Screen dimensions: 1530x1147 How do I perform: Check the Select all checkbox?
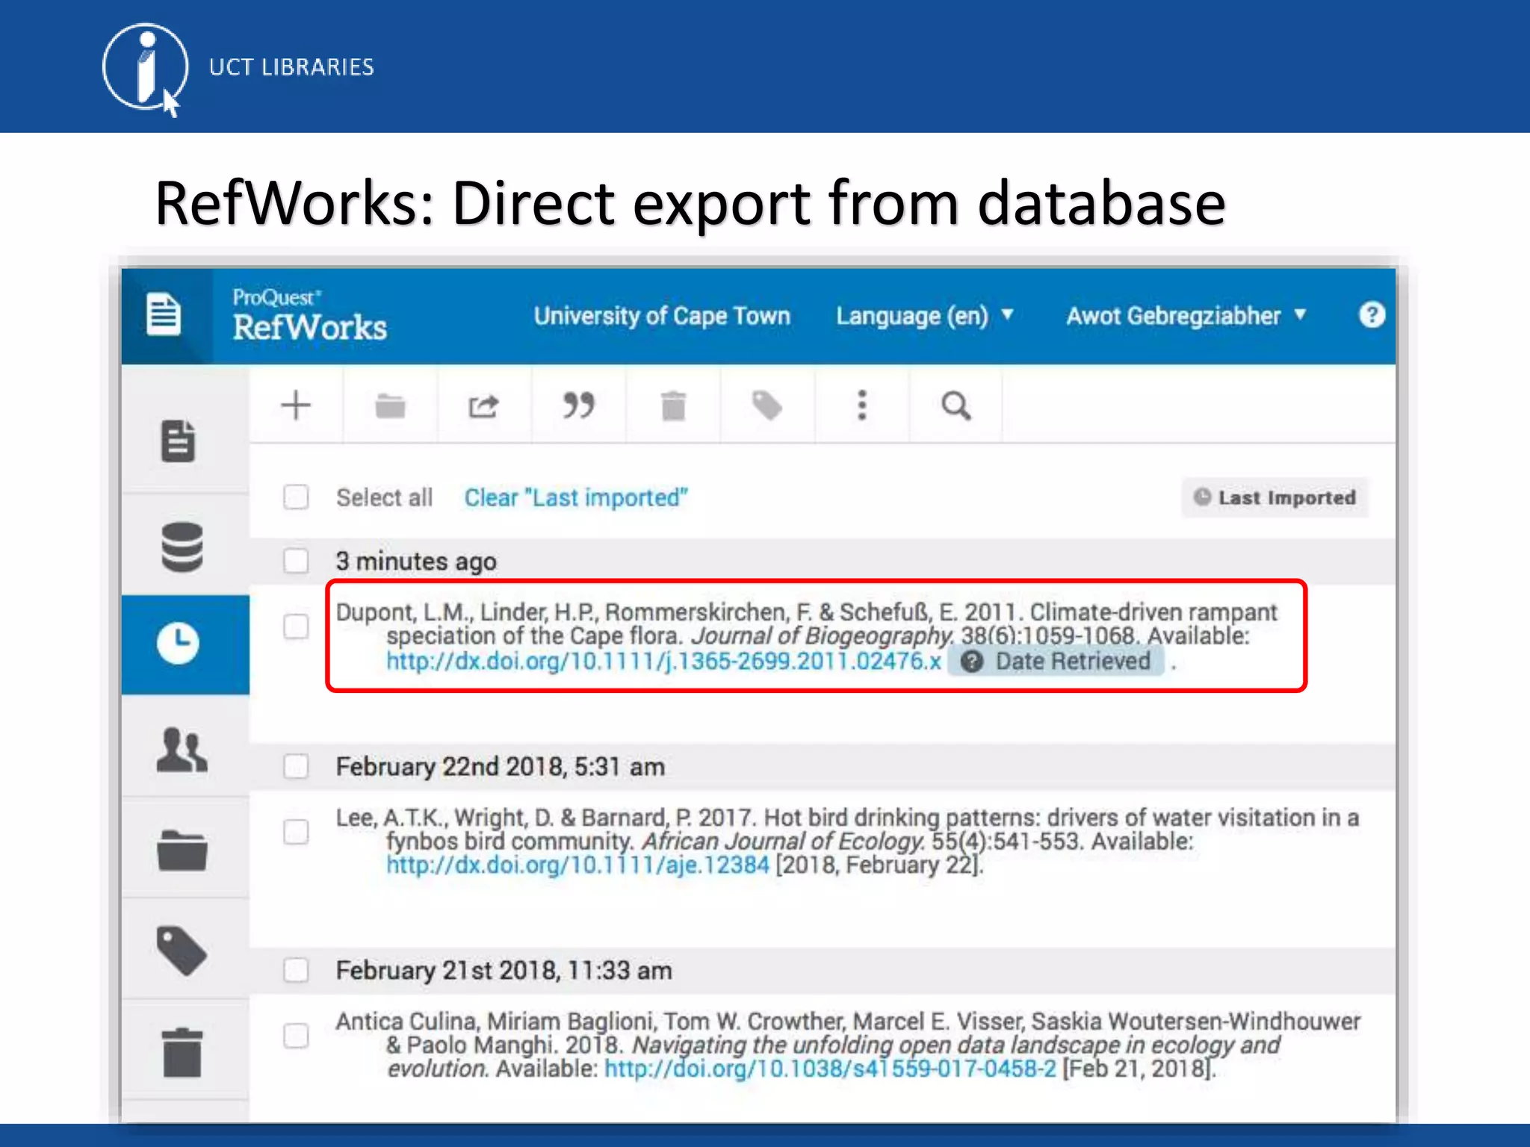[x=297, y=497]
